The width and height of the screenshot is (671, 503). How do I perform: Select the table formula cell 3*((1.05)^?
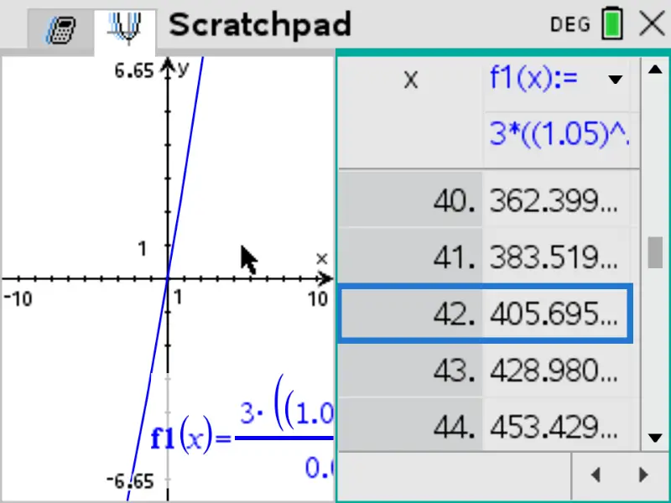(558, 135)
